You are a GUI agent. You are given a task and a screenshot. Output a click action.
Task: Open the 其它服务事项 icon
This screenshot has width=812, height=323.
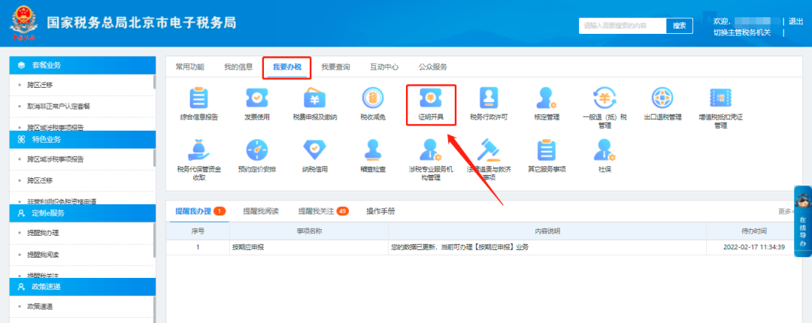pyautogui.click(x=547, y=149)
